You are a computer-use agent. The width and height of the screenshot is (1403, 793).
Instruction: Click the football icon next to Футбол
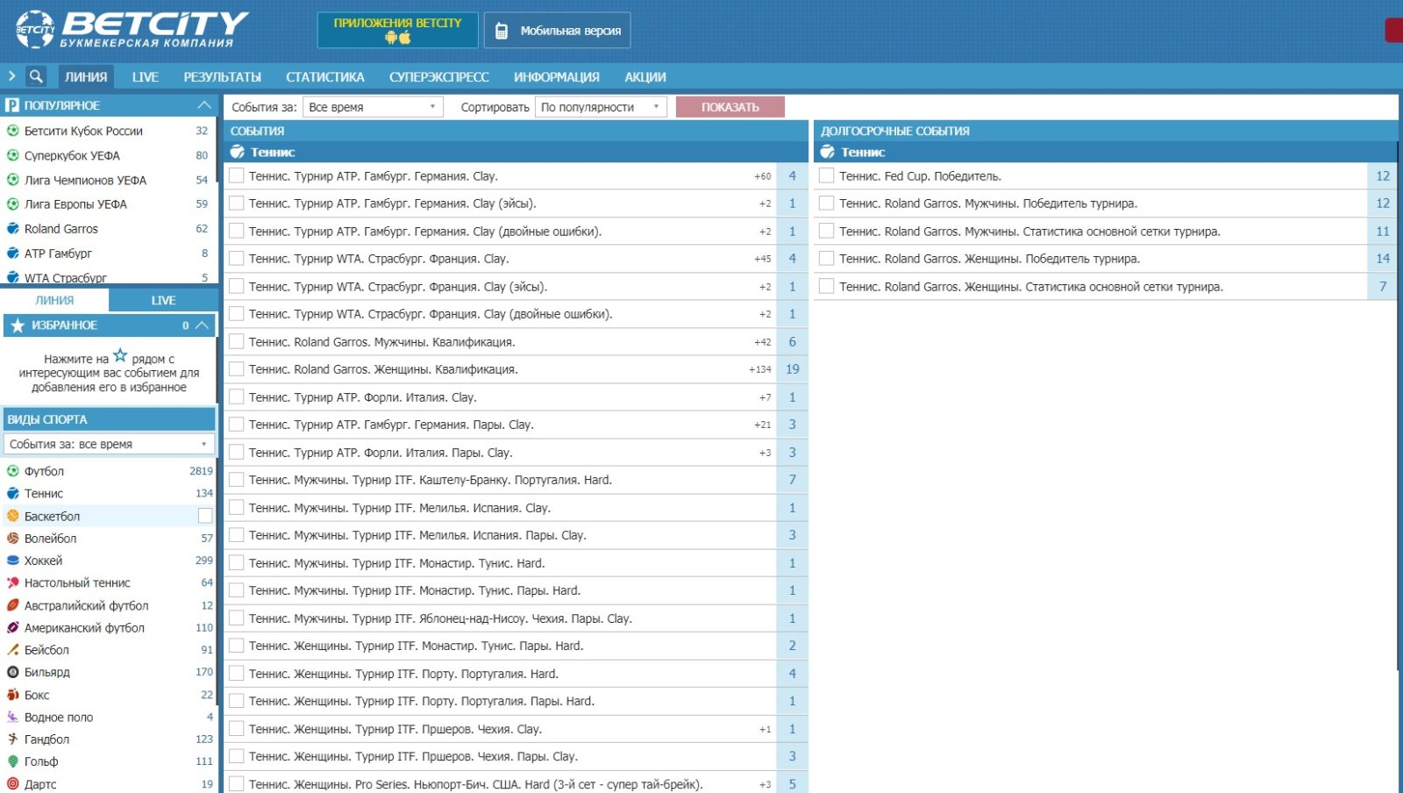(x=13, y=471)
